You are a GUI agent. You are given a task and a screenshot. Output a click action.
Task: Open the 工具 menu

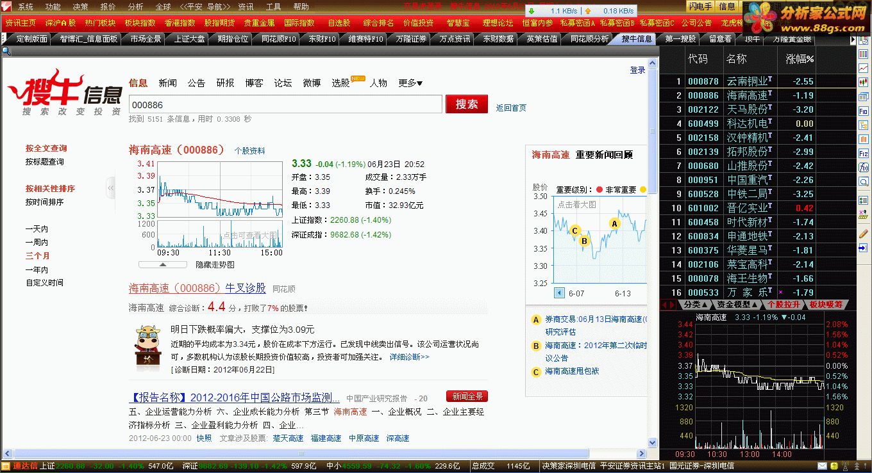pos(274,7)
